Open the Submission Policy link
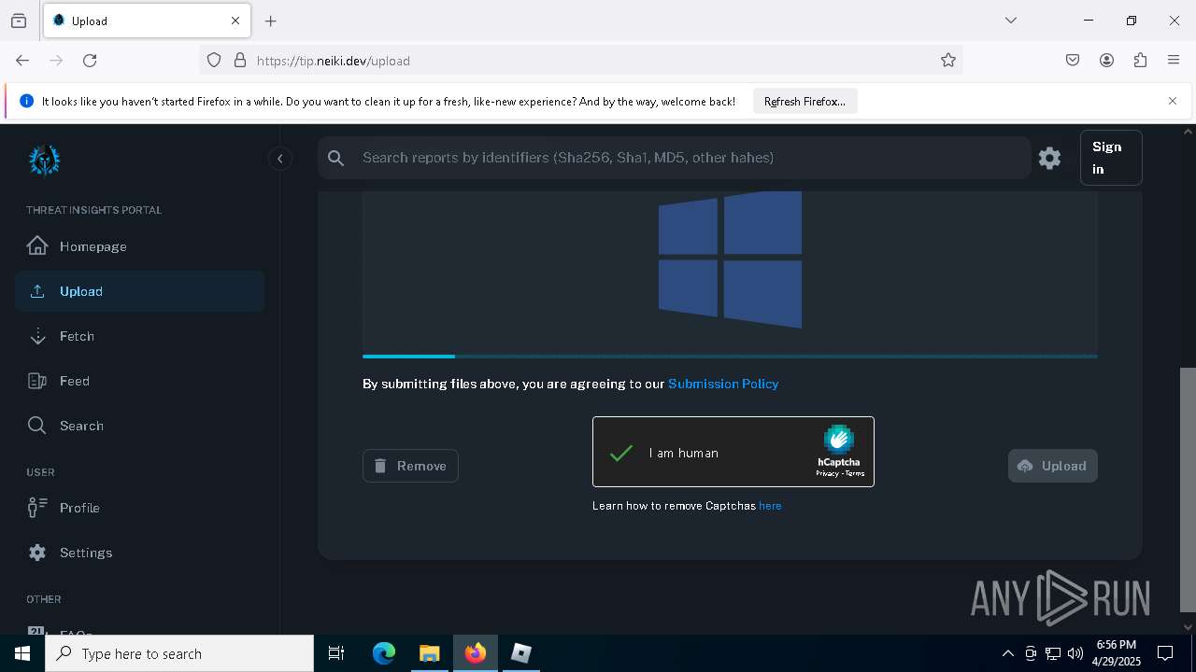Image resolution: width=1196 pixels, height=672 pixels. (x=723, y=384)
